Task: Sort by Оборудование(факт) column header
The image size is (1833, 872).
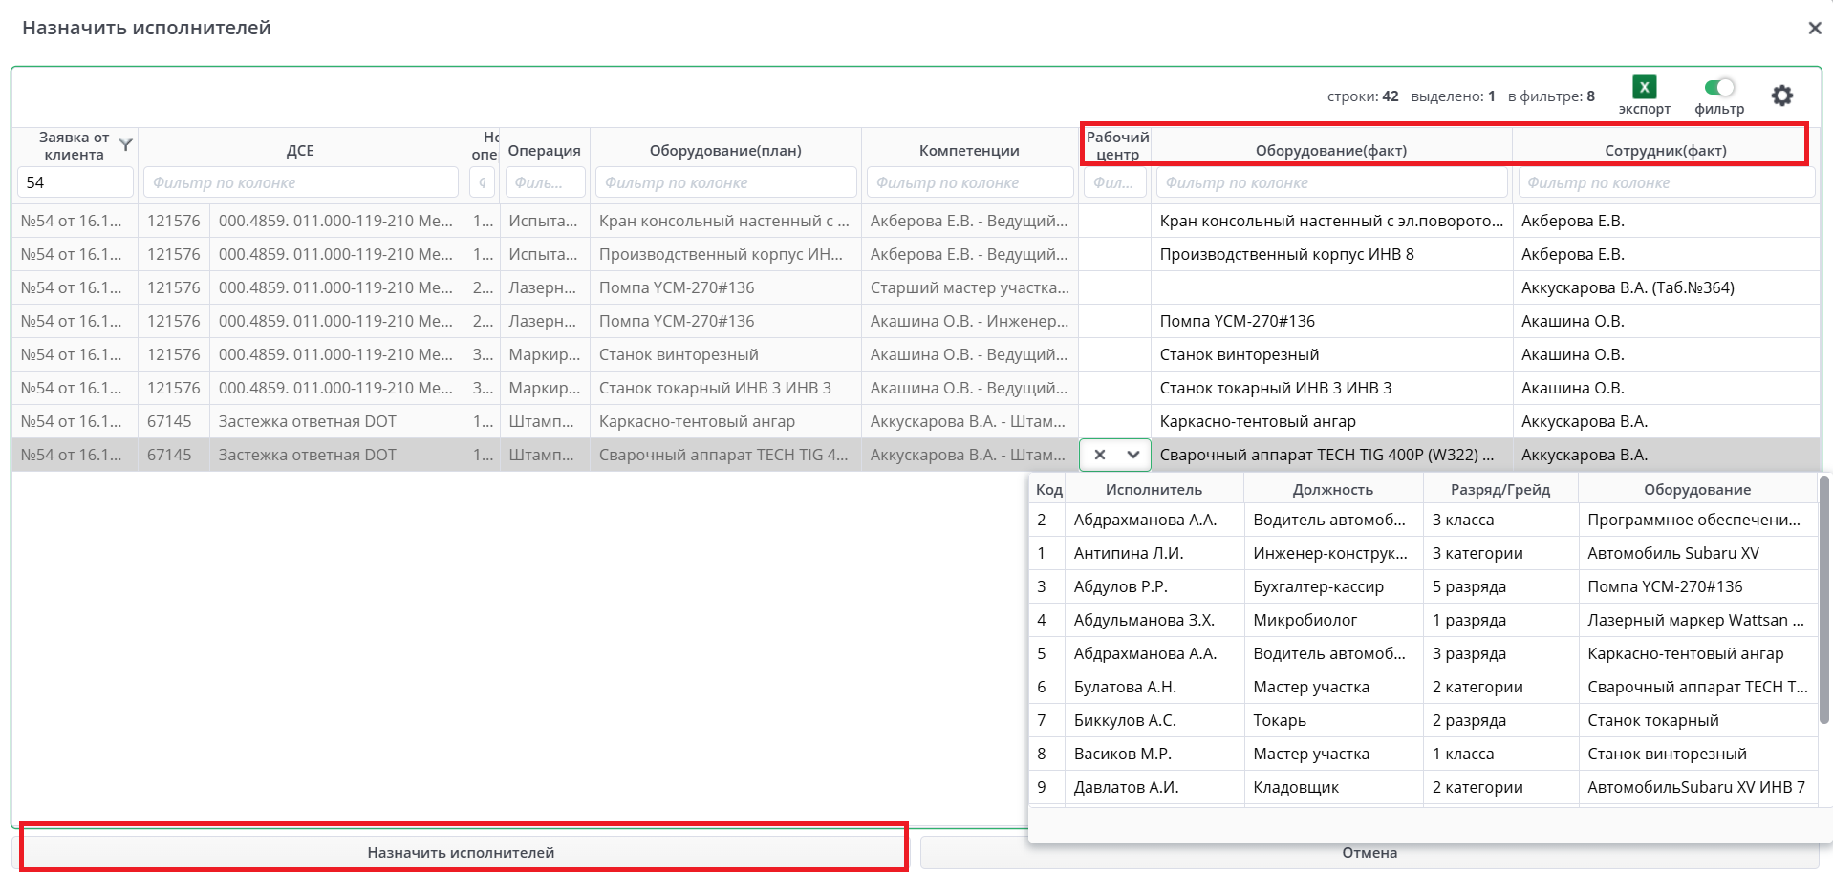Action: coord(1330,150)
